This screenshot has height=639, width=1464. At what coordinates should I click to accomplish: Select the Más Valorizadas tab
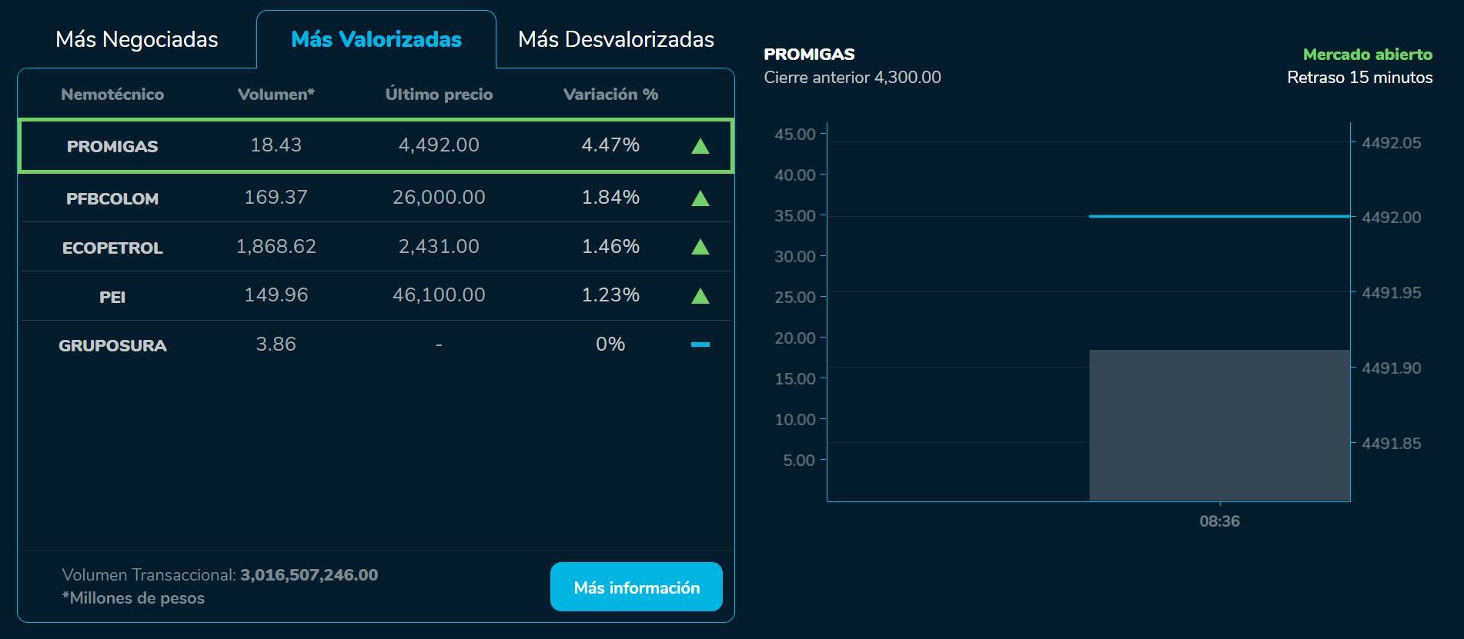coord(376,39)
